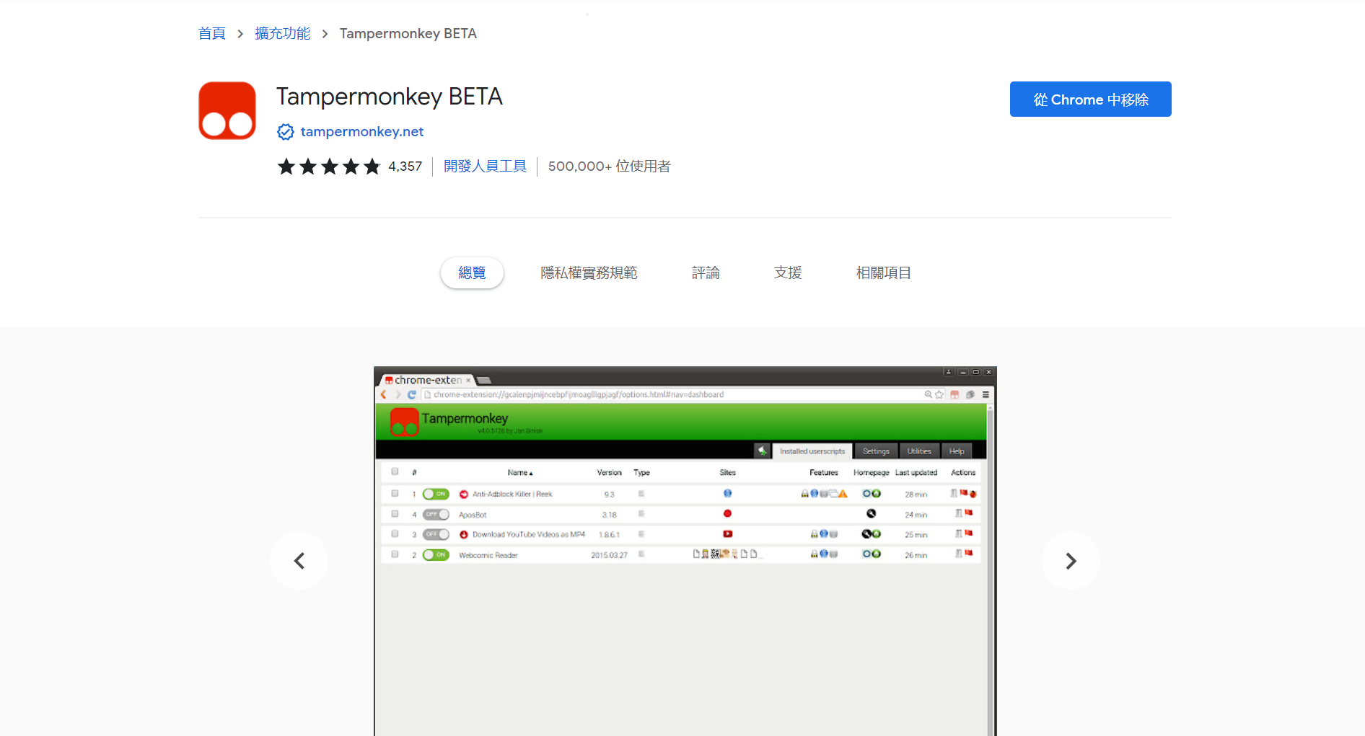Click warning triangle icon in Anti-Adblock Killer row
This screenshot has height=736, width=1365.
point(843,494)
